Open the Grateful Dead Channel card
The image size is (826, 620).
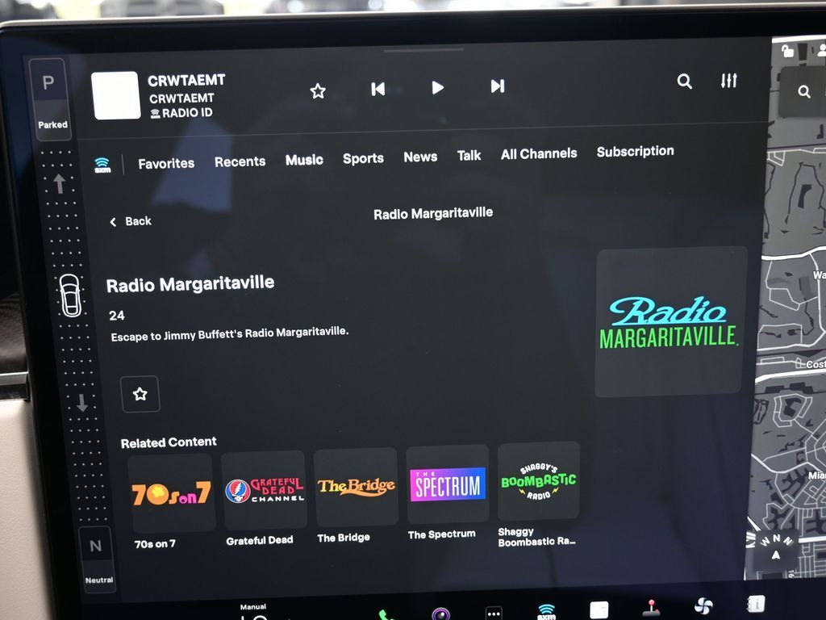click(264, 490)
